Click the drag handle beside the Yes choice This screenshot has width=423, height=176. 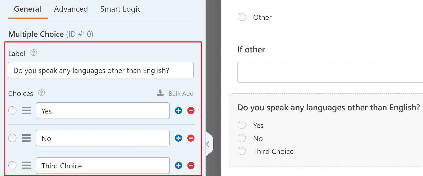tap(26, 111)
